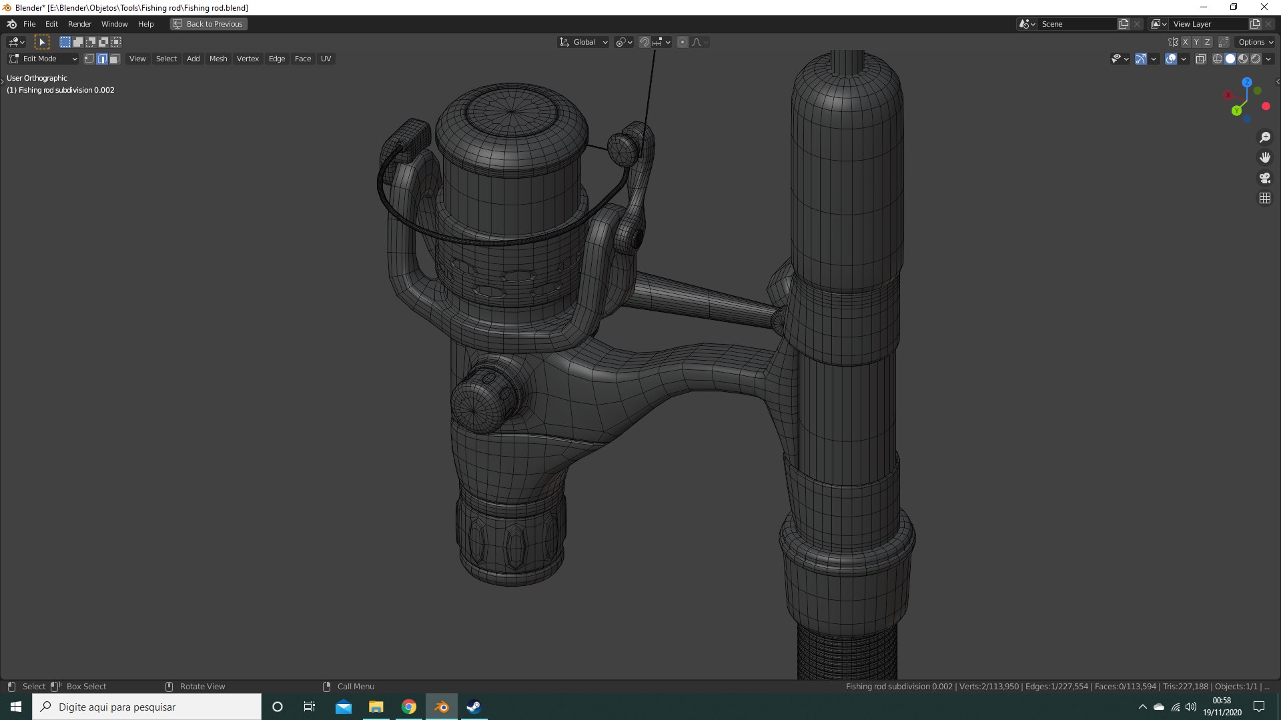
Task: Toggle proportional editing
Action: tap(683, 42)
